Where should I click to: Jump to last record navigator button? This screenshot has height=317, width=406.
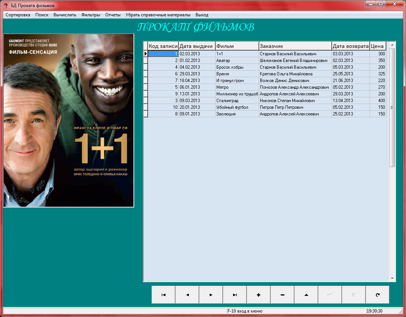pyautogui.click(x=235, y=294)
